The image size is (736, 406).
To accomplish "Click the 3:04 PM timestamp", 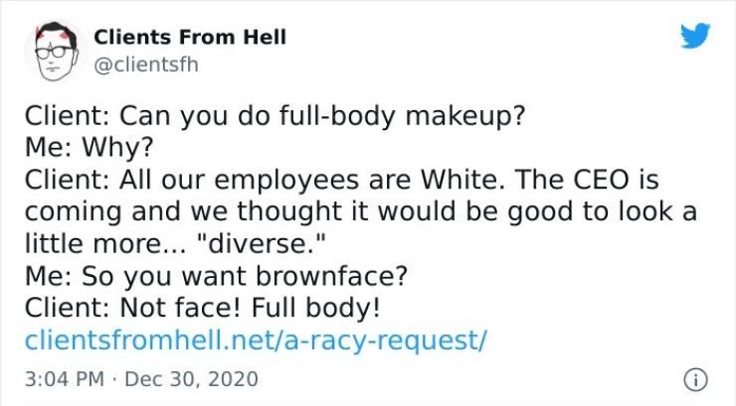I will 63,379.
